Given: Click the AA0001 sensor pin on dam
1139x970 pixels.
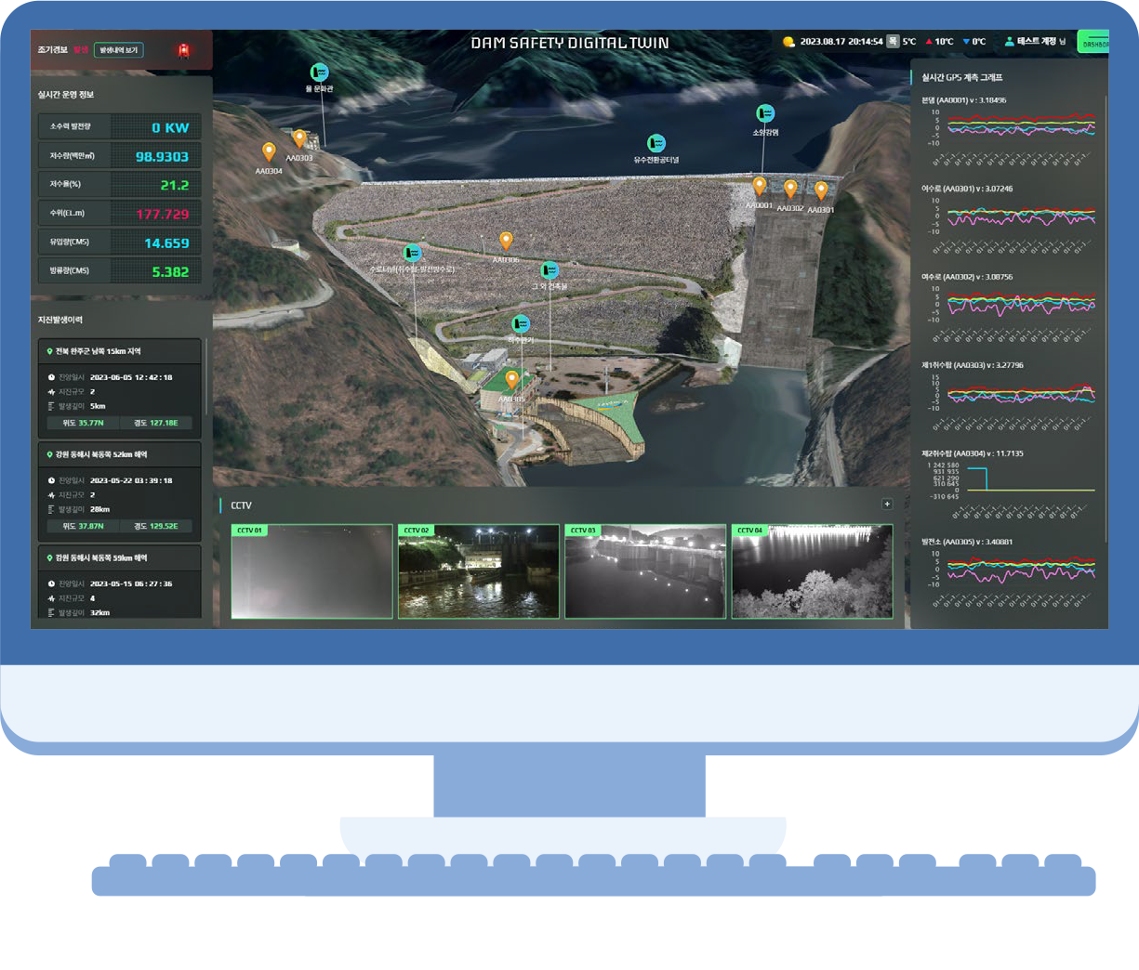Looking at the screenshot, I should [x=760, y=186].
